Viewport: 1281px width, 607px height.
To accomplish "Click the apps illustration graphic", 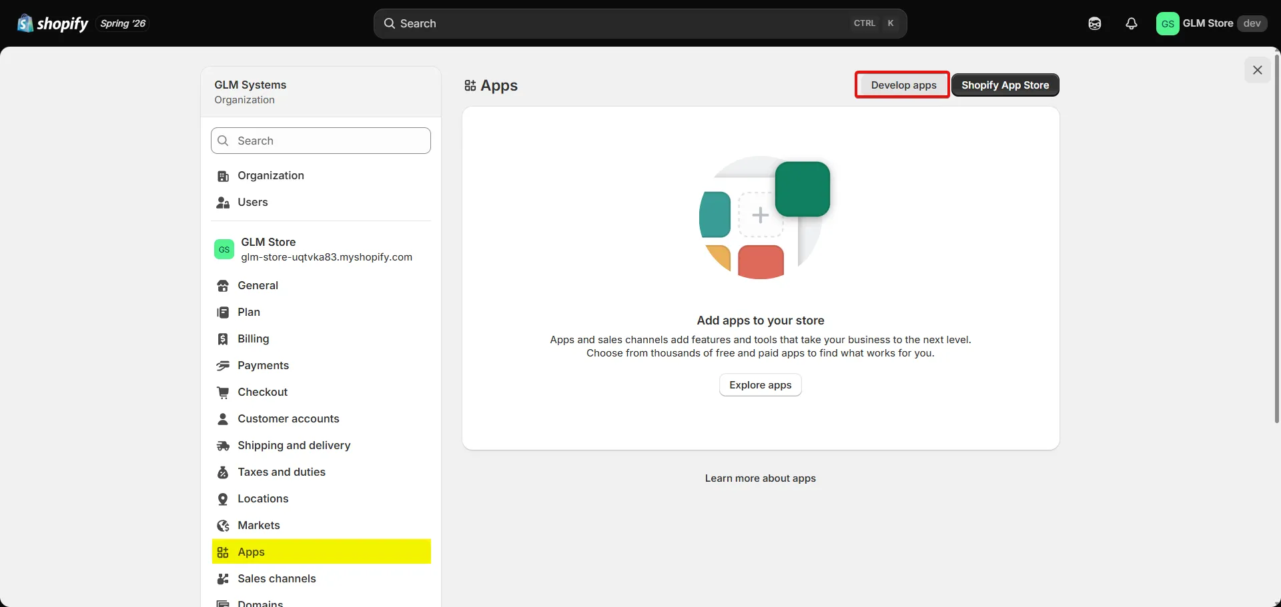I will coord(764,218).
